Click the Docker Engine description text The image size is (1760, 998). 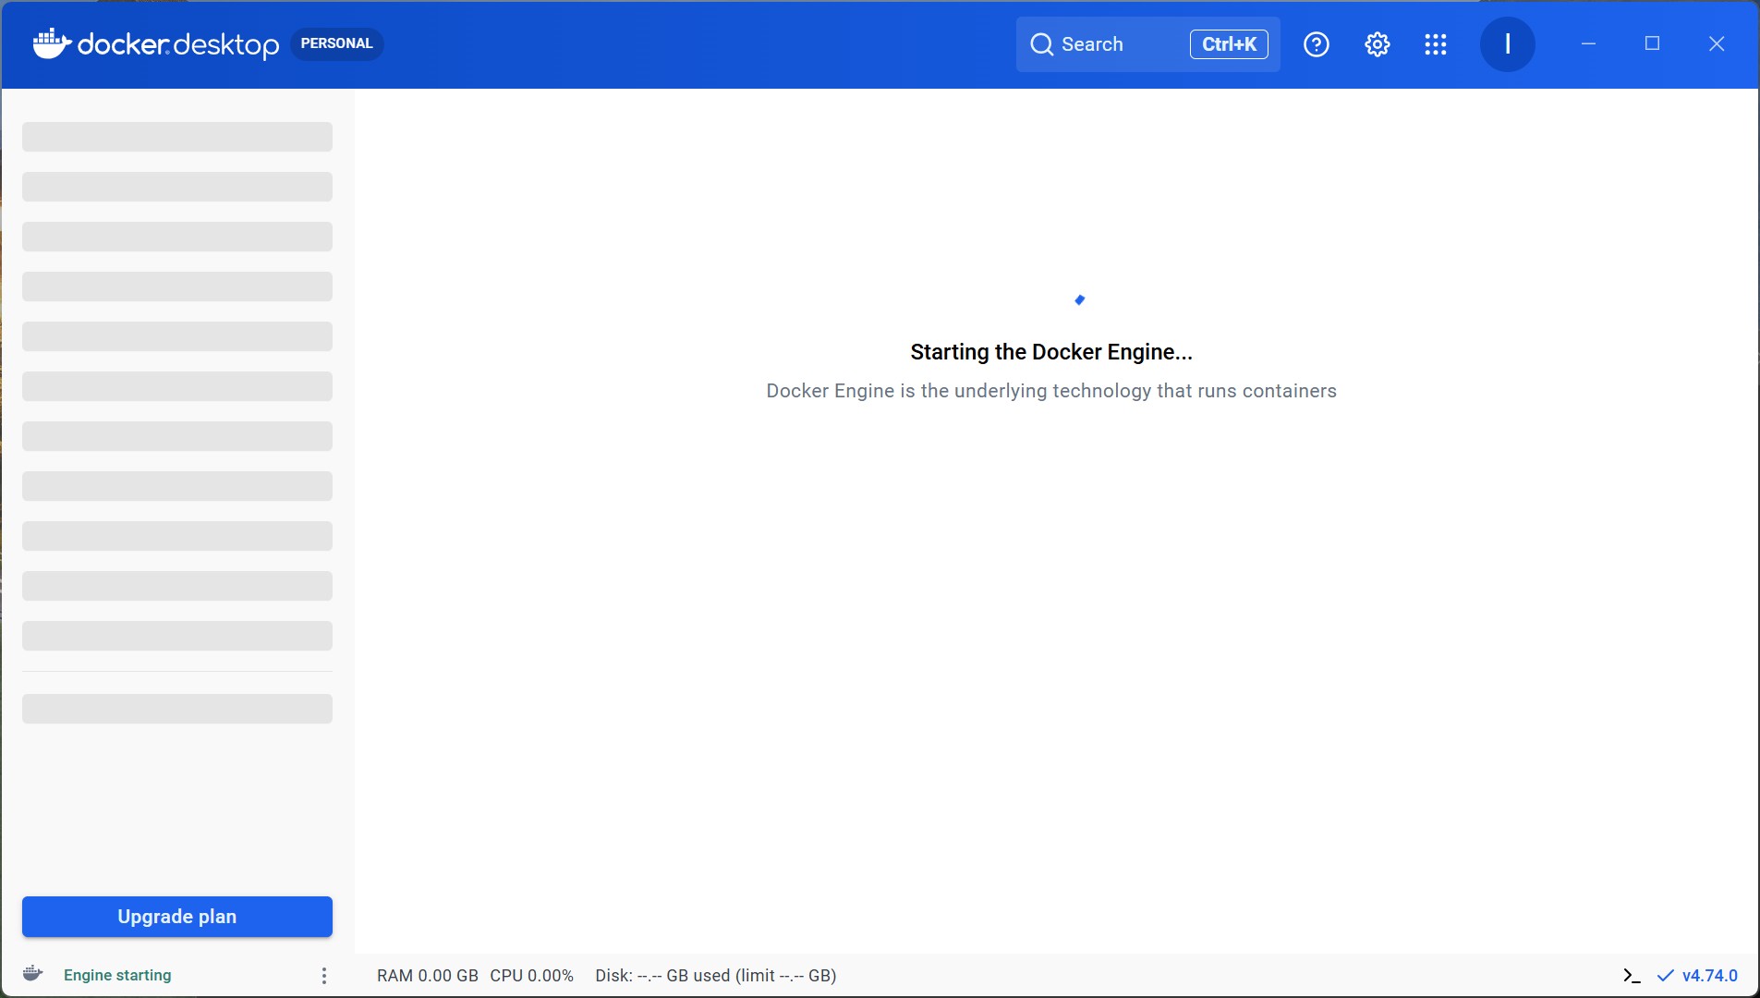click(1051, 391)
